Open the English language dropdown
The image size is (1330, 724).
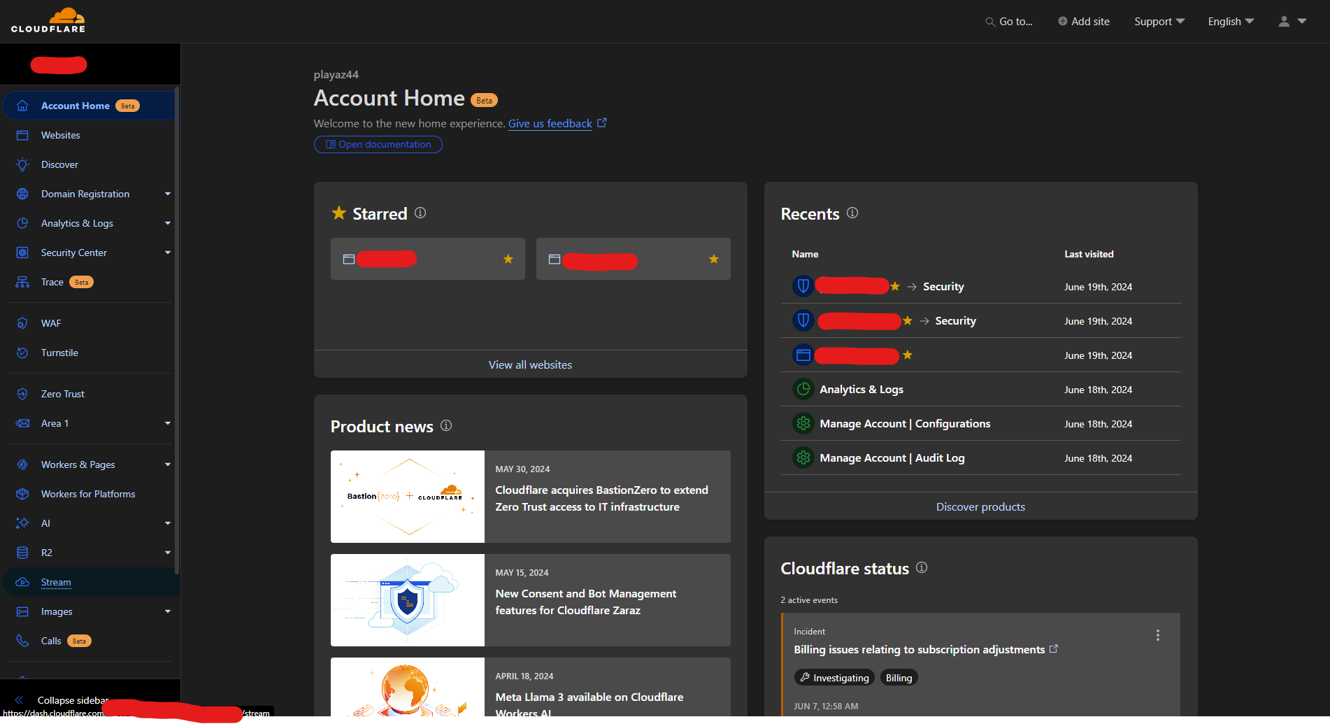1230,21
